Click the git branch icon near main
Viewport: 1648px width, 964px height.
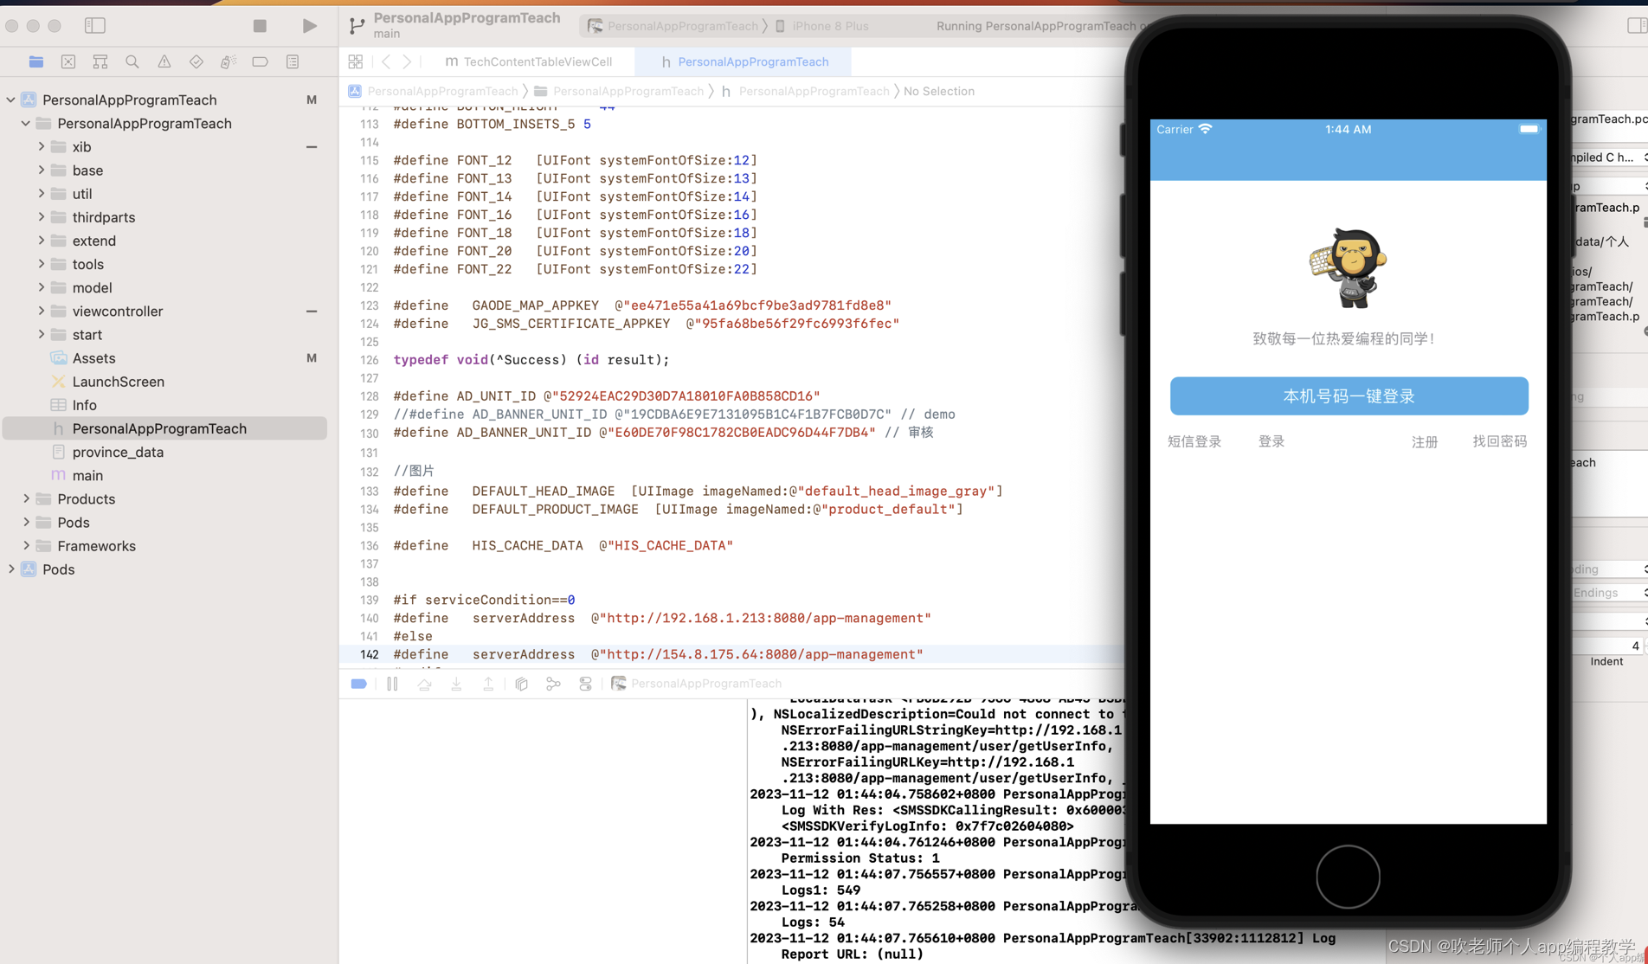pos(357,26)
